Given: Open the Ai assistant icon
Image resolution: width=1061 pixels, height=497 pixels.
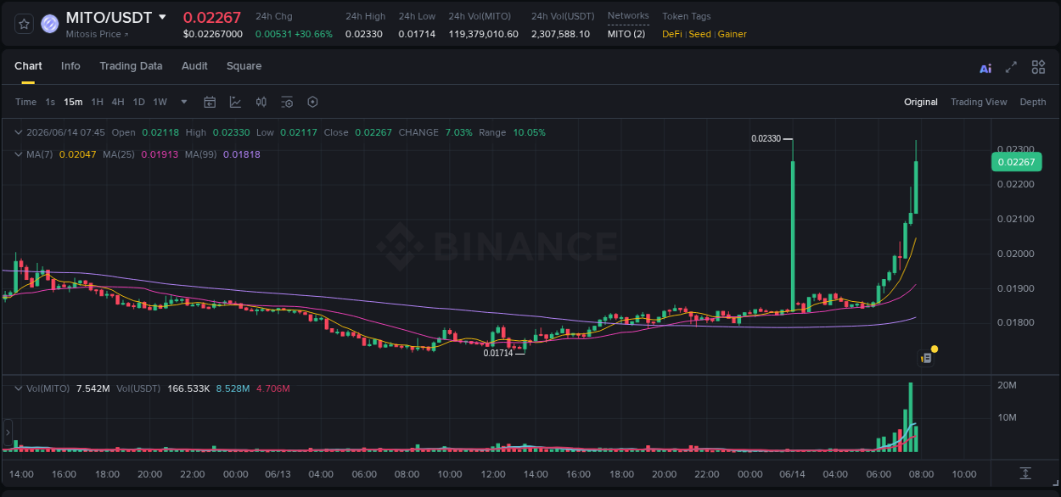Looking at the screenshot, I should coord(985,68).
